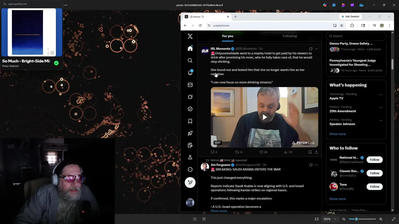This screenshot has height=224, width=399.
Task: Open the 195% zoom level dropdown
Action: (330, 219)
